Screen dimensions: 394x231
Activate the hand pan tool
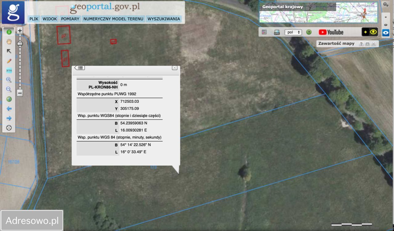(x=9, y=42)
